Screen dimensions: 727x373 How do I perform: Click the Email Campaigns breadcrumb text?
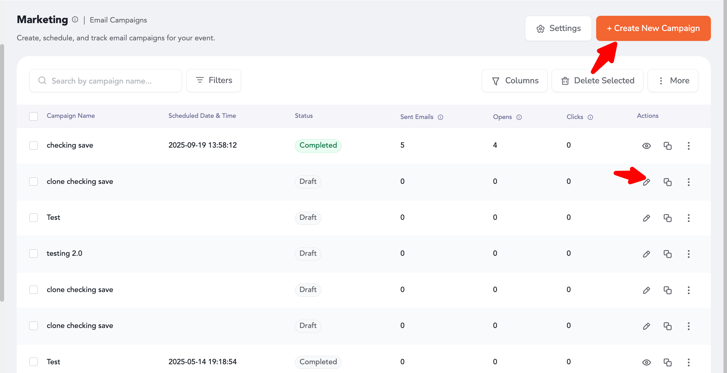click(x=118, y=20)
